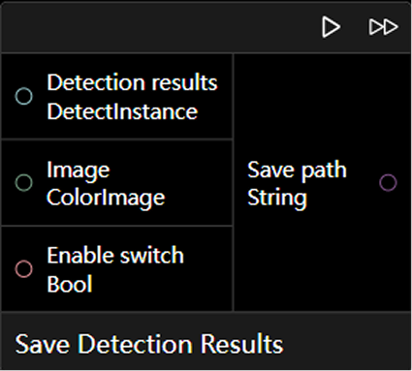
Task: Click the ColorImage type text
Action: (106, 198)
